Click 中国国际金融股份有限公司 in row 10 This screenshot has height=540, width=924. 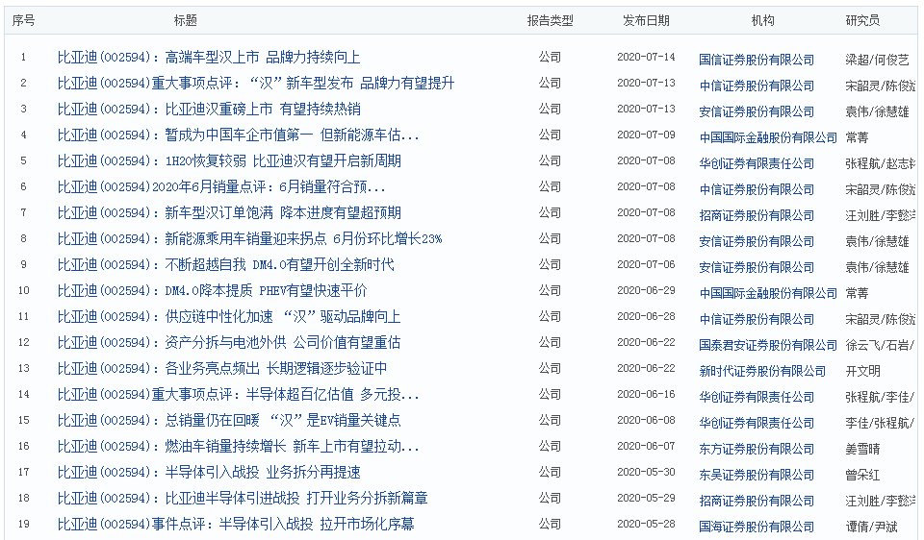click(x=768, y=292)
